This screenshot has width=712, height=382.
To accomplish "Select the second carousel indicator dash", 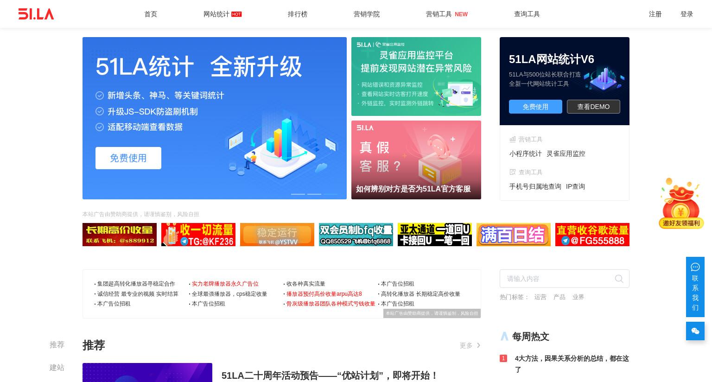I will (x=314, y=194).
